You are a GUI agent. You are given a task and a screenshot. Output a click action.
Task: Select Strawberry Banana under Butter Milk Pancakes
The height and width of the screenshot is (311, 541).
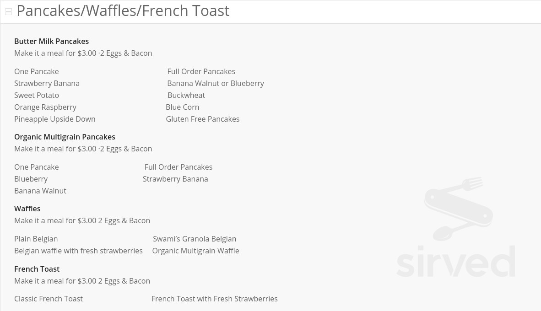pyautogui.click(x=47, y=83)
